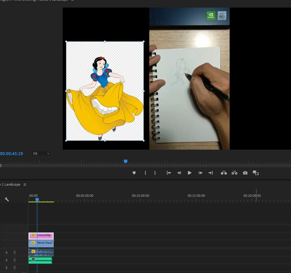
Task: Click voice-over mic on blue waveform audio track
Action: click(15, 252)
